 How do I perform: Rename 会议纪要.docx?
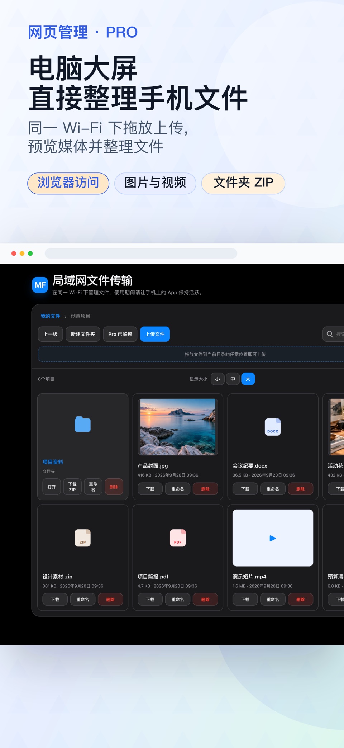[273, 489]
